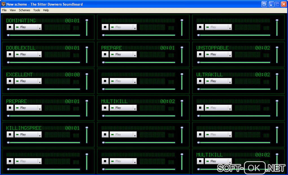This screenshot has height=175, width=288.
Task: Play the UNSTOPPABLE sound
Action: coord(217,54)
